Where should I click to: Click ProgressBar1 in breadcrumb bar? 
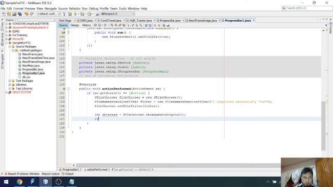point(71,170)
